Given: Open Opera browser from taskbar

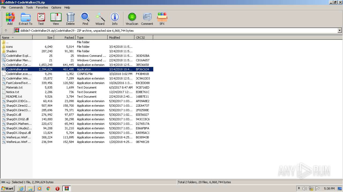Looking at the screenshot, I should (x=57, y=189).
